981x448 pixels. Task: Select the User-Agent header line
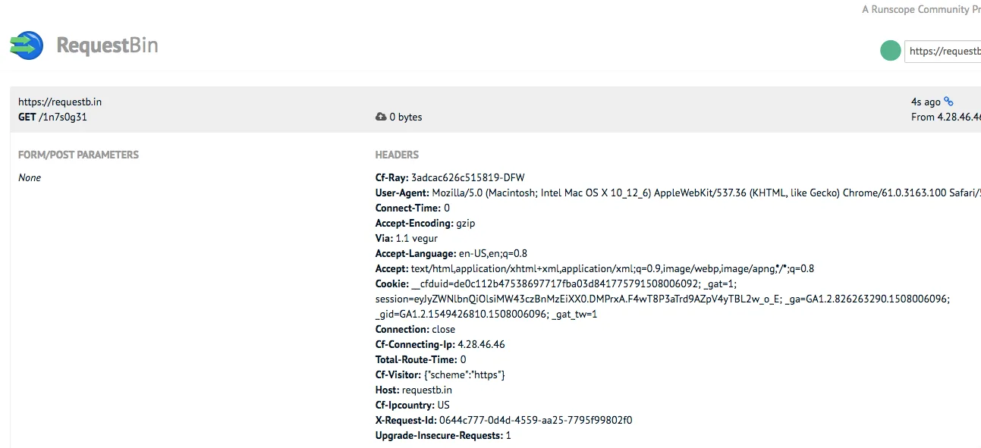[678, 193]
